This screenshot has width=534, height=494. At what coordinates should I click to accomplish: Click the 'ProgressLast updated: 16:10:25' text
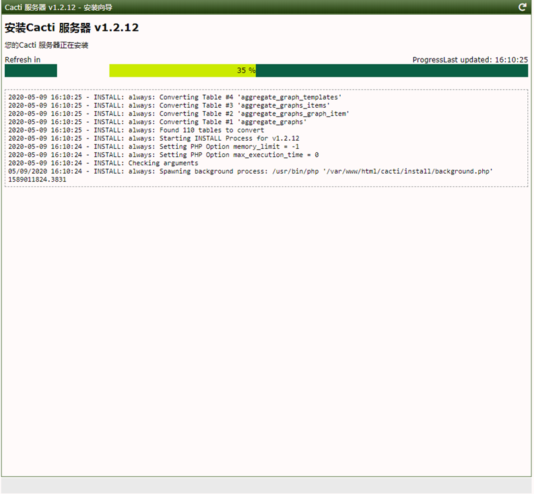coord(470,60)
